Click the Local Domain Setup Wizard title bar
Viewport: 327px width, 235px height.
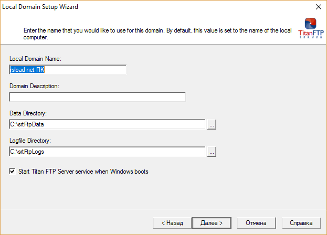pos(131,7)
